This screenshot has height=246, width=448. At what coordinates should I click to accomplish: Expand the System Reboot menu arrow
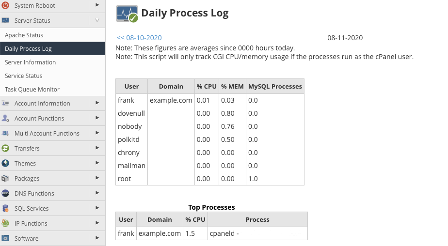coord(97,5)
